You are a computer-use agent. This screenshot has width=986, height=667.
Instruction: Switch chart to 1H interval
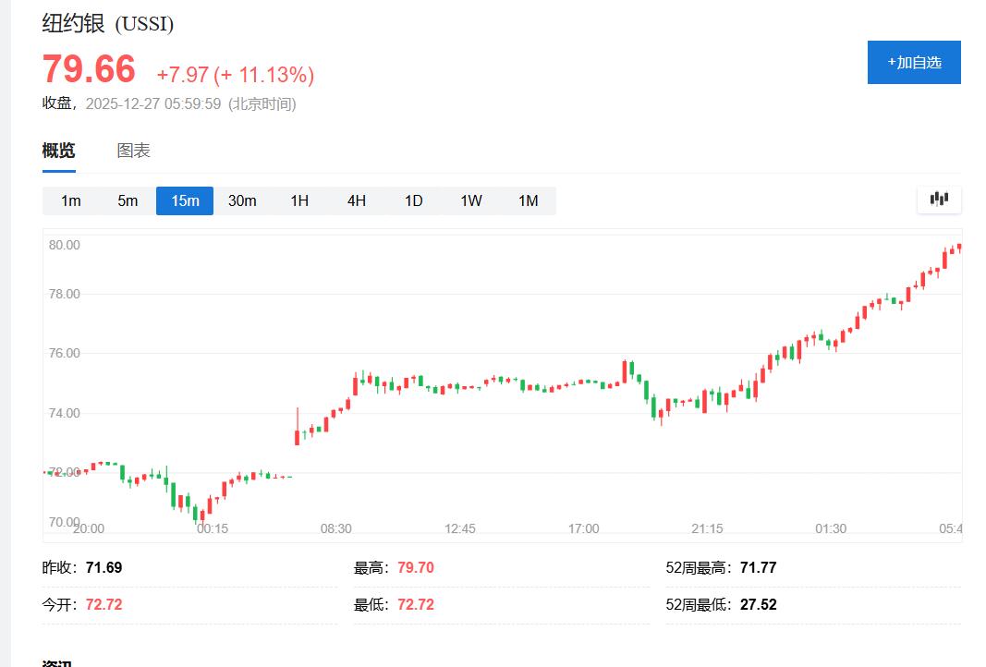(x=299, y=200)
